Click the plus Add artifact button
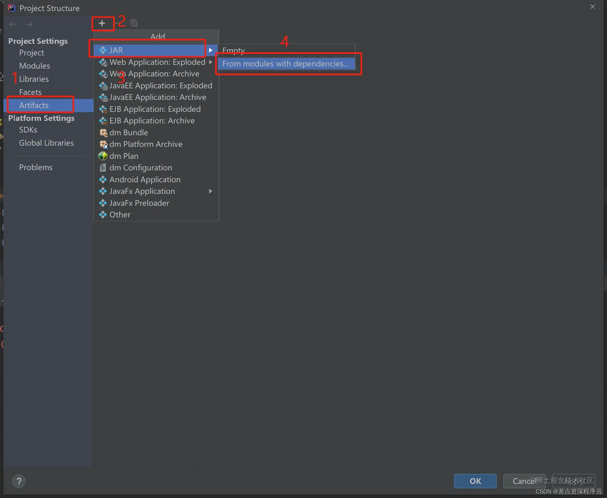The width and height of the screenshot is (607, 498). tap(102, 23)
